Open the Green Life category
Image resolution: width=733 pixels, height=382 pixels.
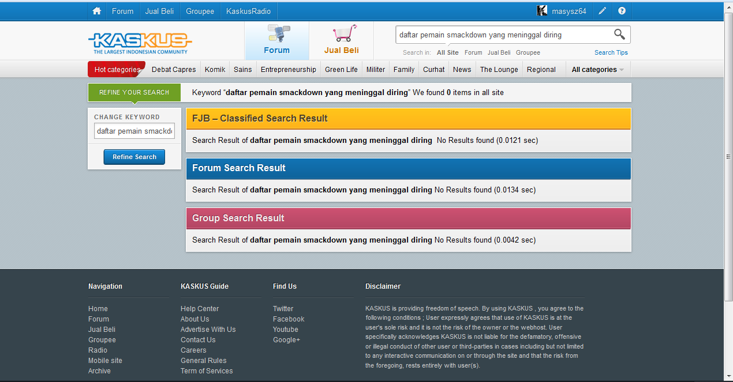click(x=341, y=70)
